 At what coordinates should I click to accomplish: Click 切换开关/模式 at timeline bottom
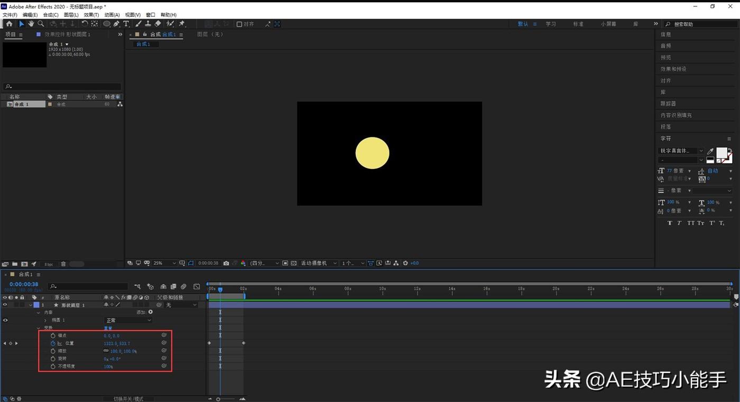click(128, 399)
